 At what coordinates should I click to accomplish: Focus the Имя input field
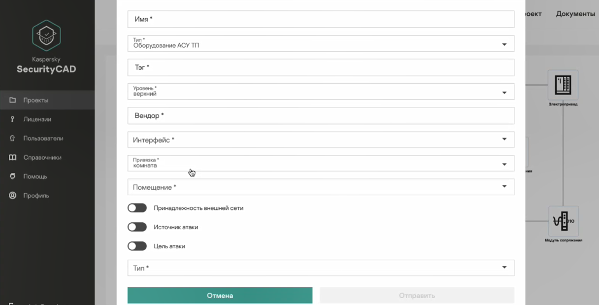pos(320,19)
